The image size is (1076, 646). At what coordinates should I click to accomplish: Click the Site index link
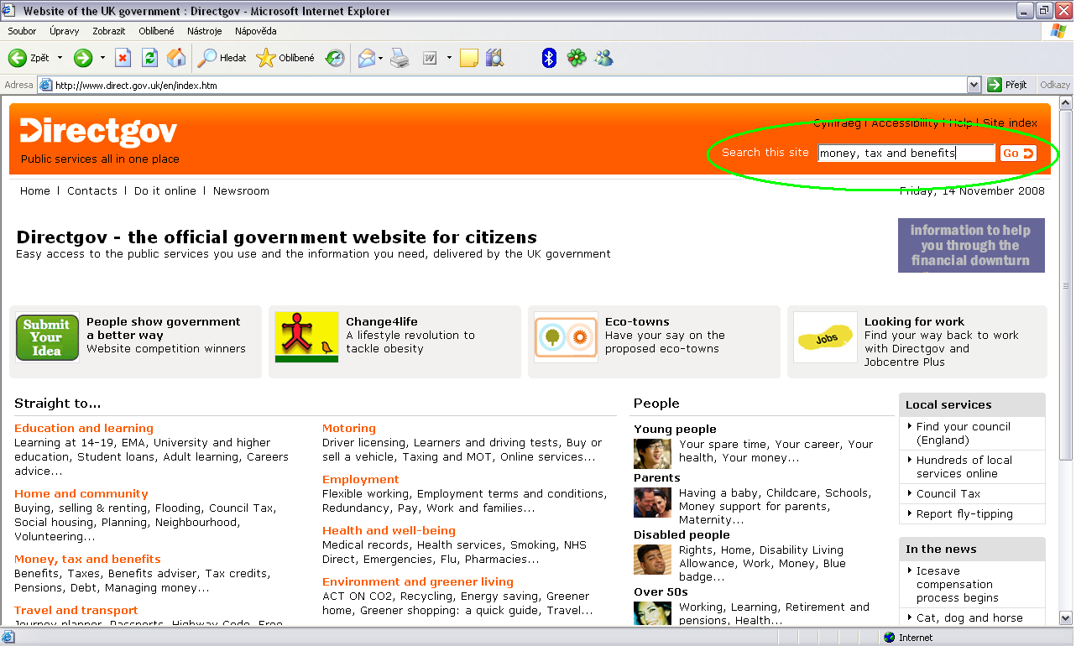(1010, 123)
